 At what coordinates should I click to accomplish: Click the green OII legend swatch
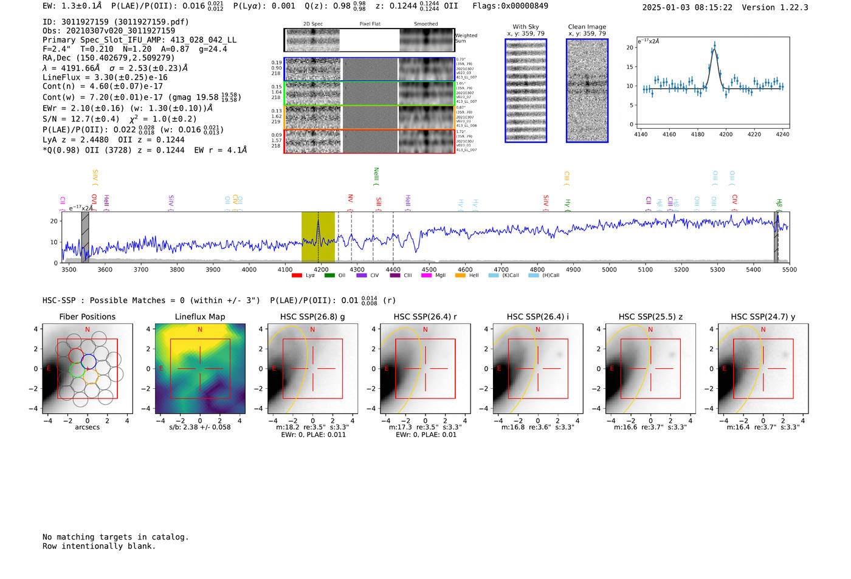point(329,275)
